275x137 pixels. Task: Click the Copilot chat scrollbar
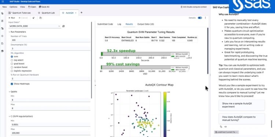(271, 124)
